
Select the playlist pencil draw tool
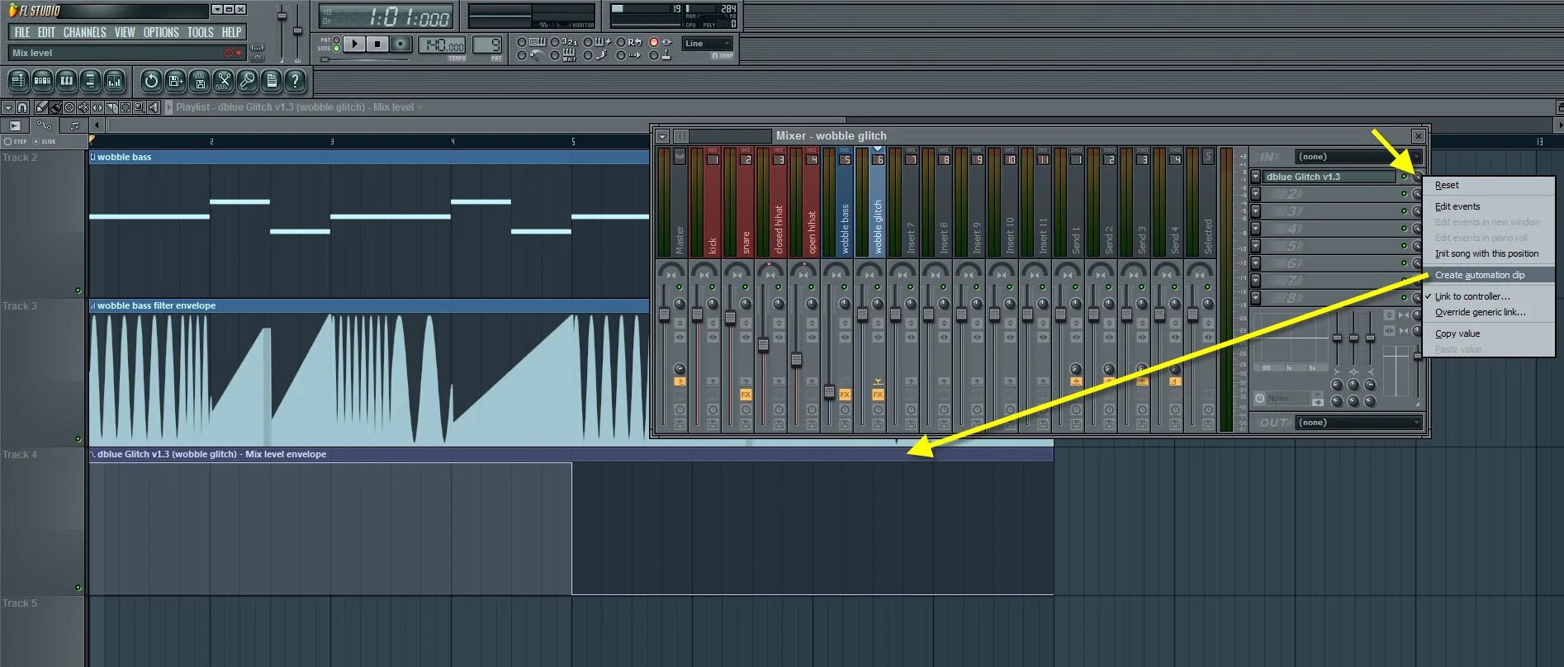pyautogui.click(x=41, y=107)
